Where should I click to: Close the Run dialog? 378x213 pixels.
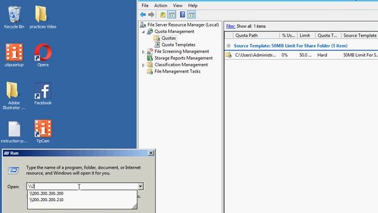pos(151,153)
